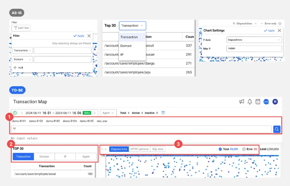Open the H user profile avatar
The image size is (290, 186).
click(x=275, y=101)
